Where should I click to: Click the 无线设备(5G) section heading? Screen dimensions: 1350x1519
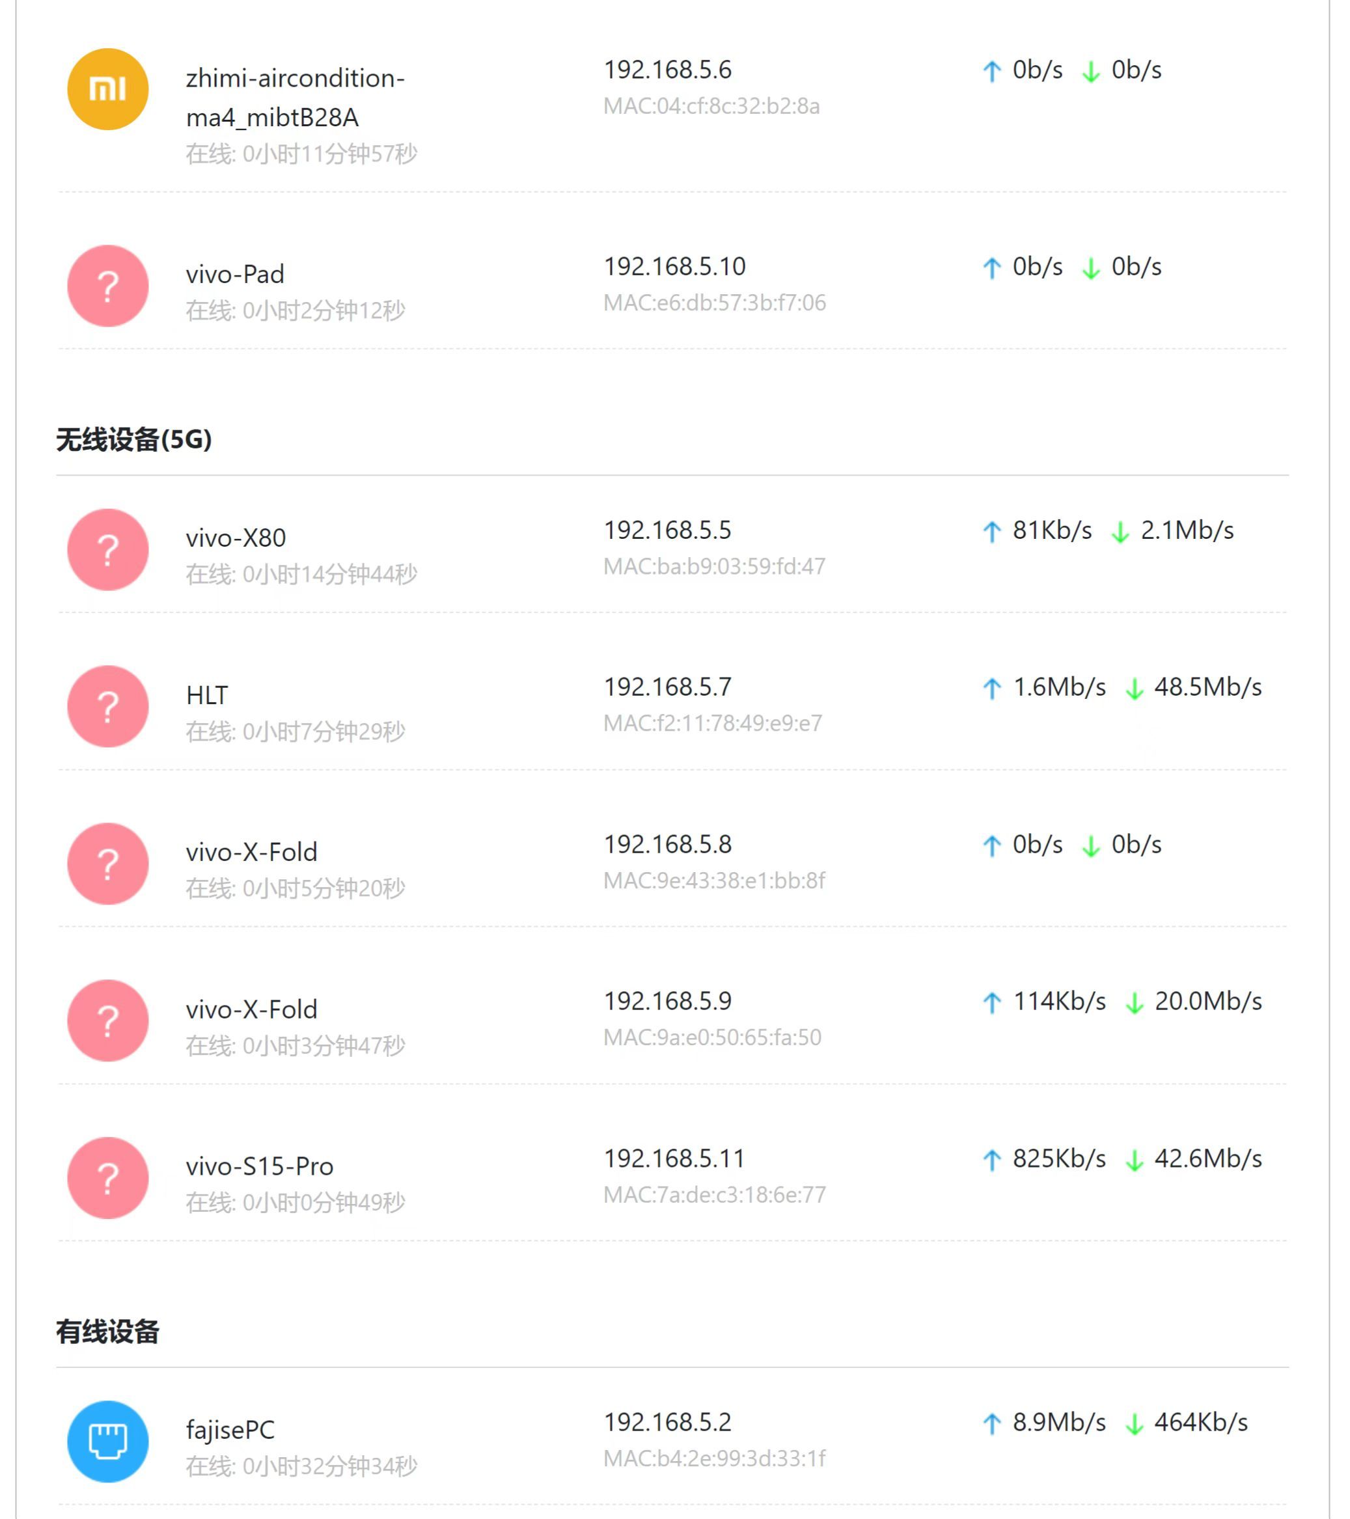click(x=134, y=440)
